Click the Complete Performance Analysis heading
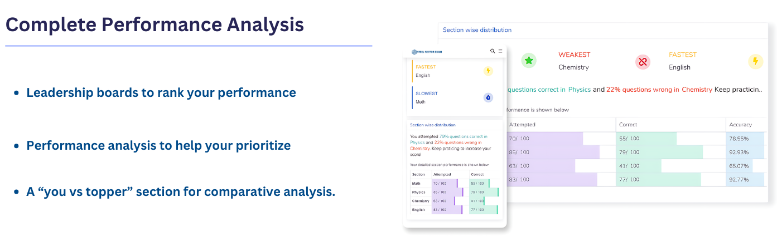Viewport: 777px width, 236px height. point(155,25)
